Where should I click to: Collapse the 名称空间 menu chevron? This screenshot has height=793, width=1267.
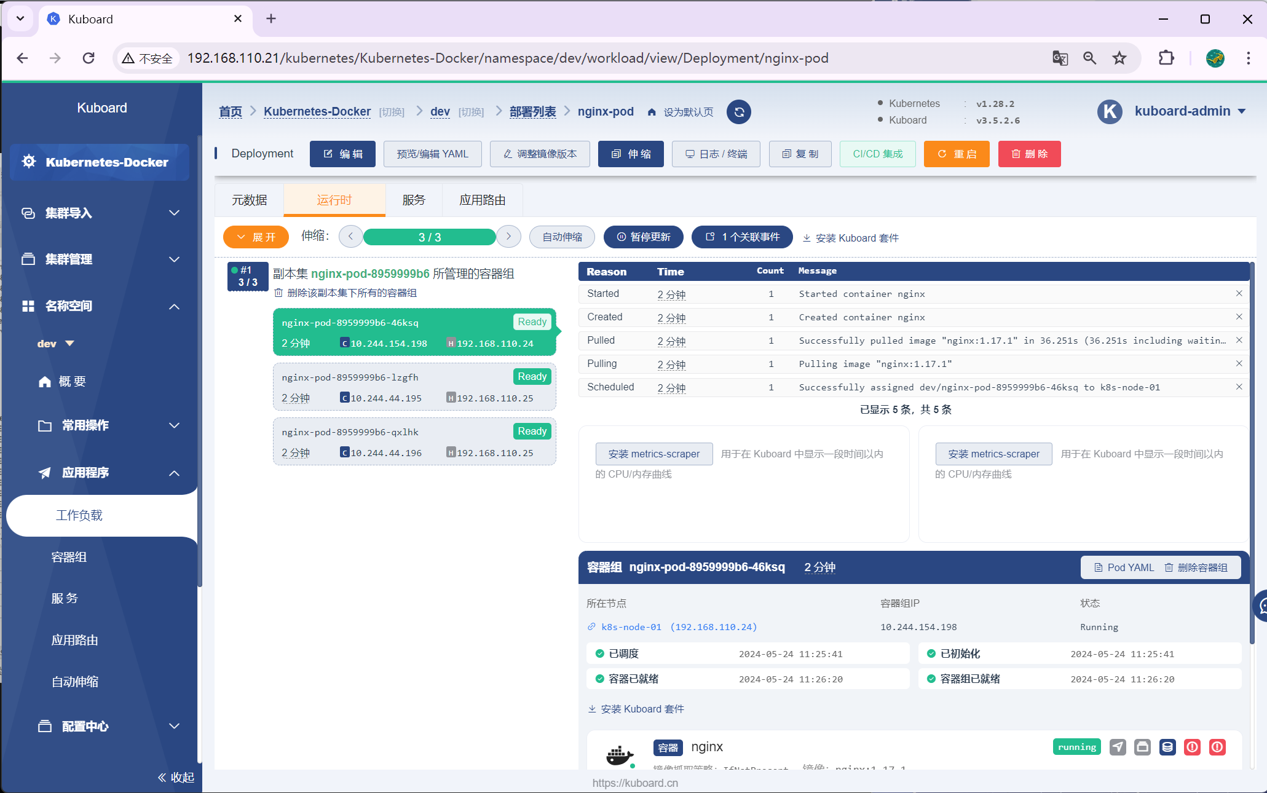(x=175, y=306)
